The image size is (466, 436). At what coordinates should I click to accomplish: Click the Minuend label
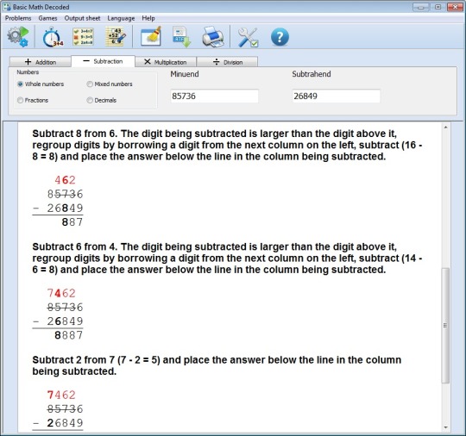click(x=185, y=74)
